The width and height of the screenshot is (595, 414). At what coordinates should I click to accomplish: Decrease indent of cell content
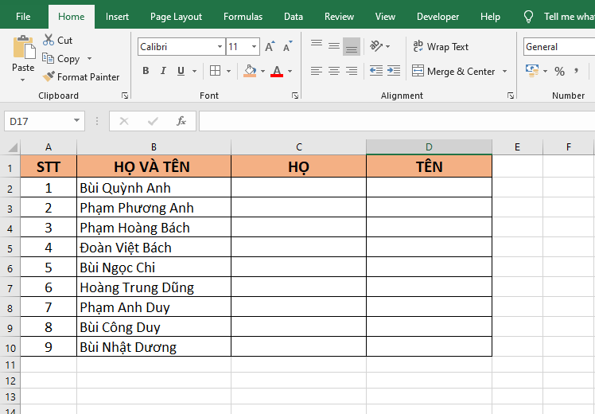coord(376,71)
